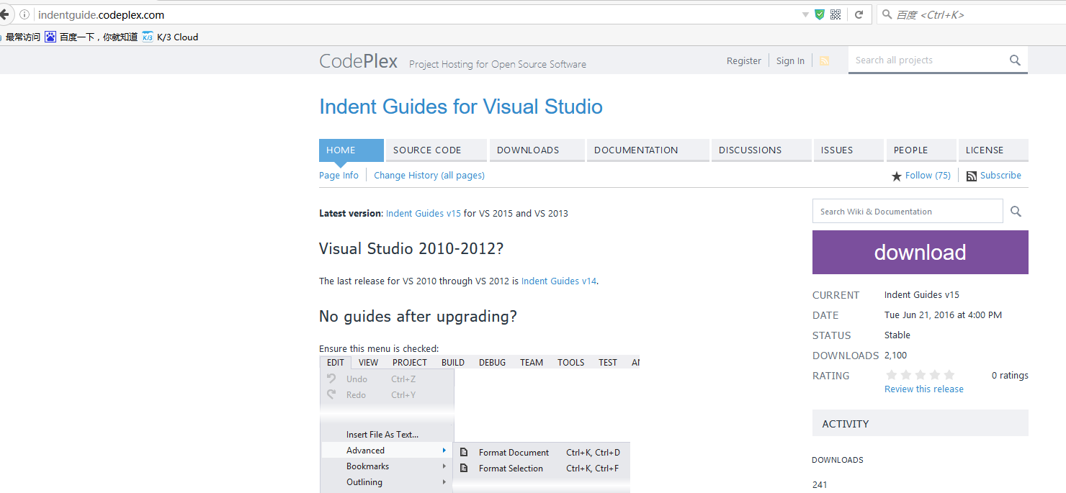Open URL history dropdown arrow in address bar
The height and width of the screenshot is (493, 1066).
[805, 14]
